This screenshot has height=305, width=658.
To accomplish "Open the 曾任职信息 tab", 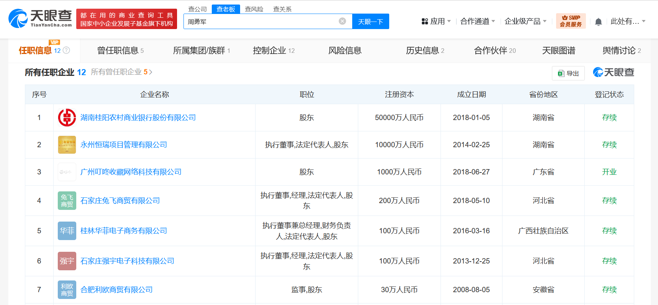I will coord(120,51).
